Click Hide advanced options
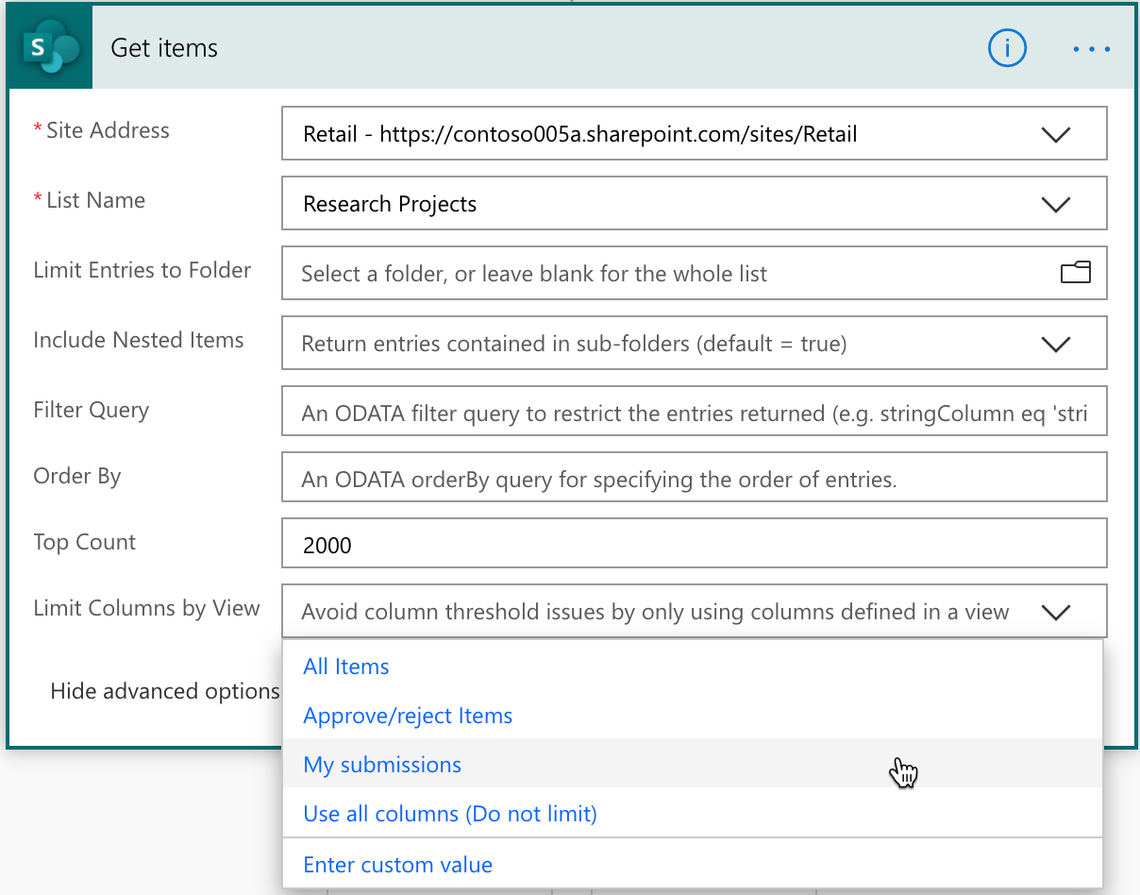The width and height of the screenshot is (1140, 895). tap(164, 690)
